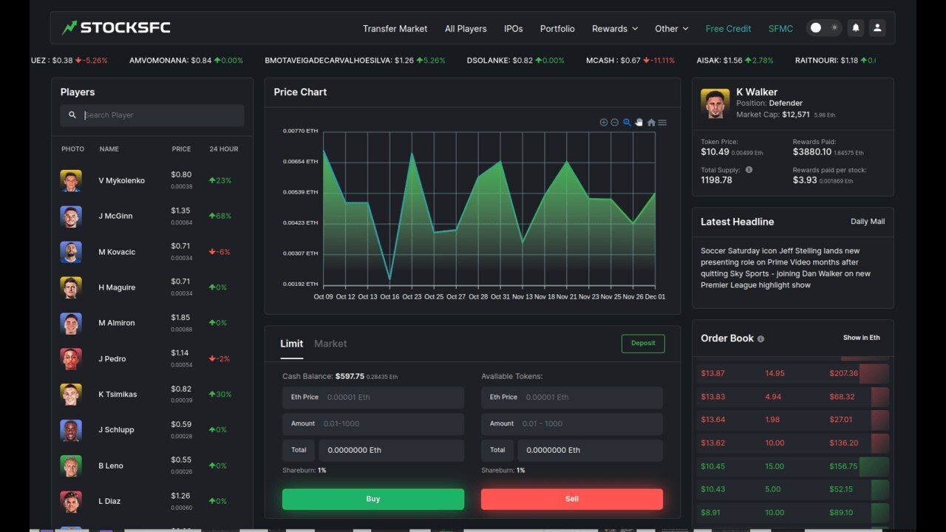Screen dimensions: 946x532
Task: Click the buy-side Amount field
Action: pyautogui.click(x=373, y=423)
